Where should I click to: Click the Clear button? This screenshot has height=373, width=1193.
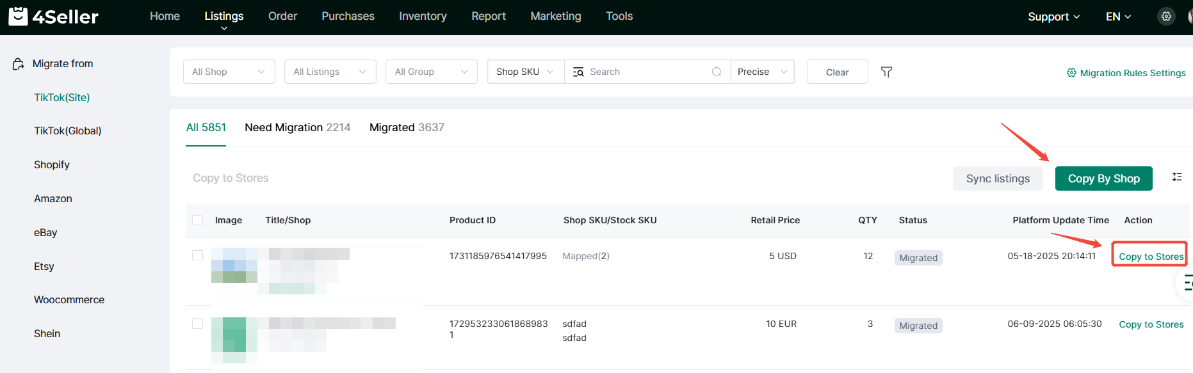[x=837, y=72]
